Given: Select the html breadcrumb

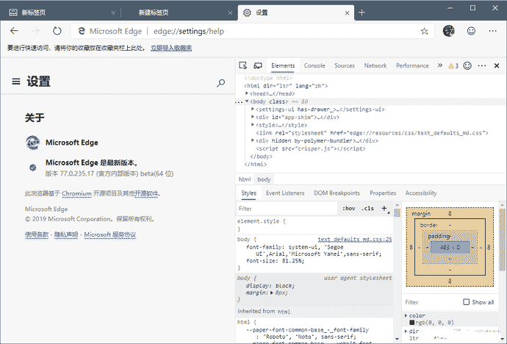Looking at the screenshot, I should point(245,179).
